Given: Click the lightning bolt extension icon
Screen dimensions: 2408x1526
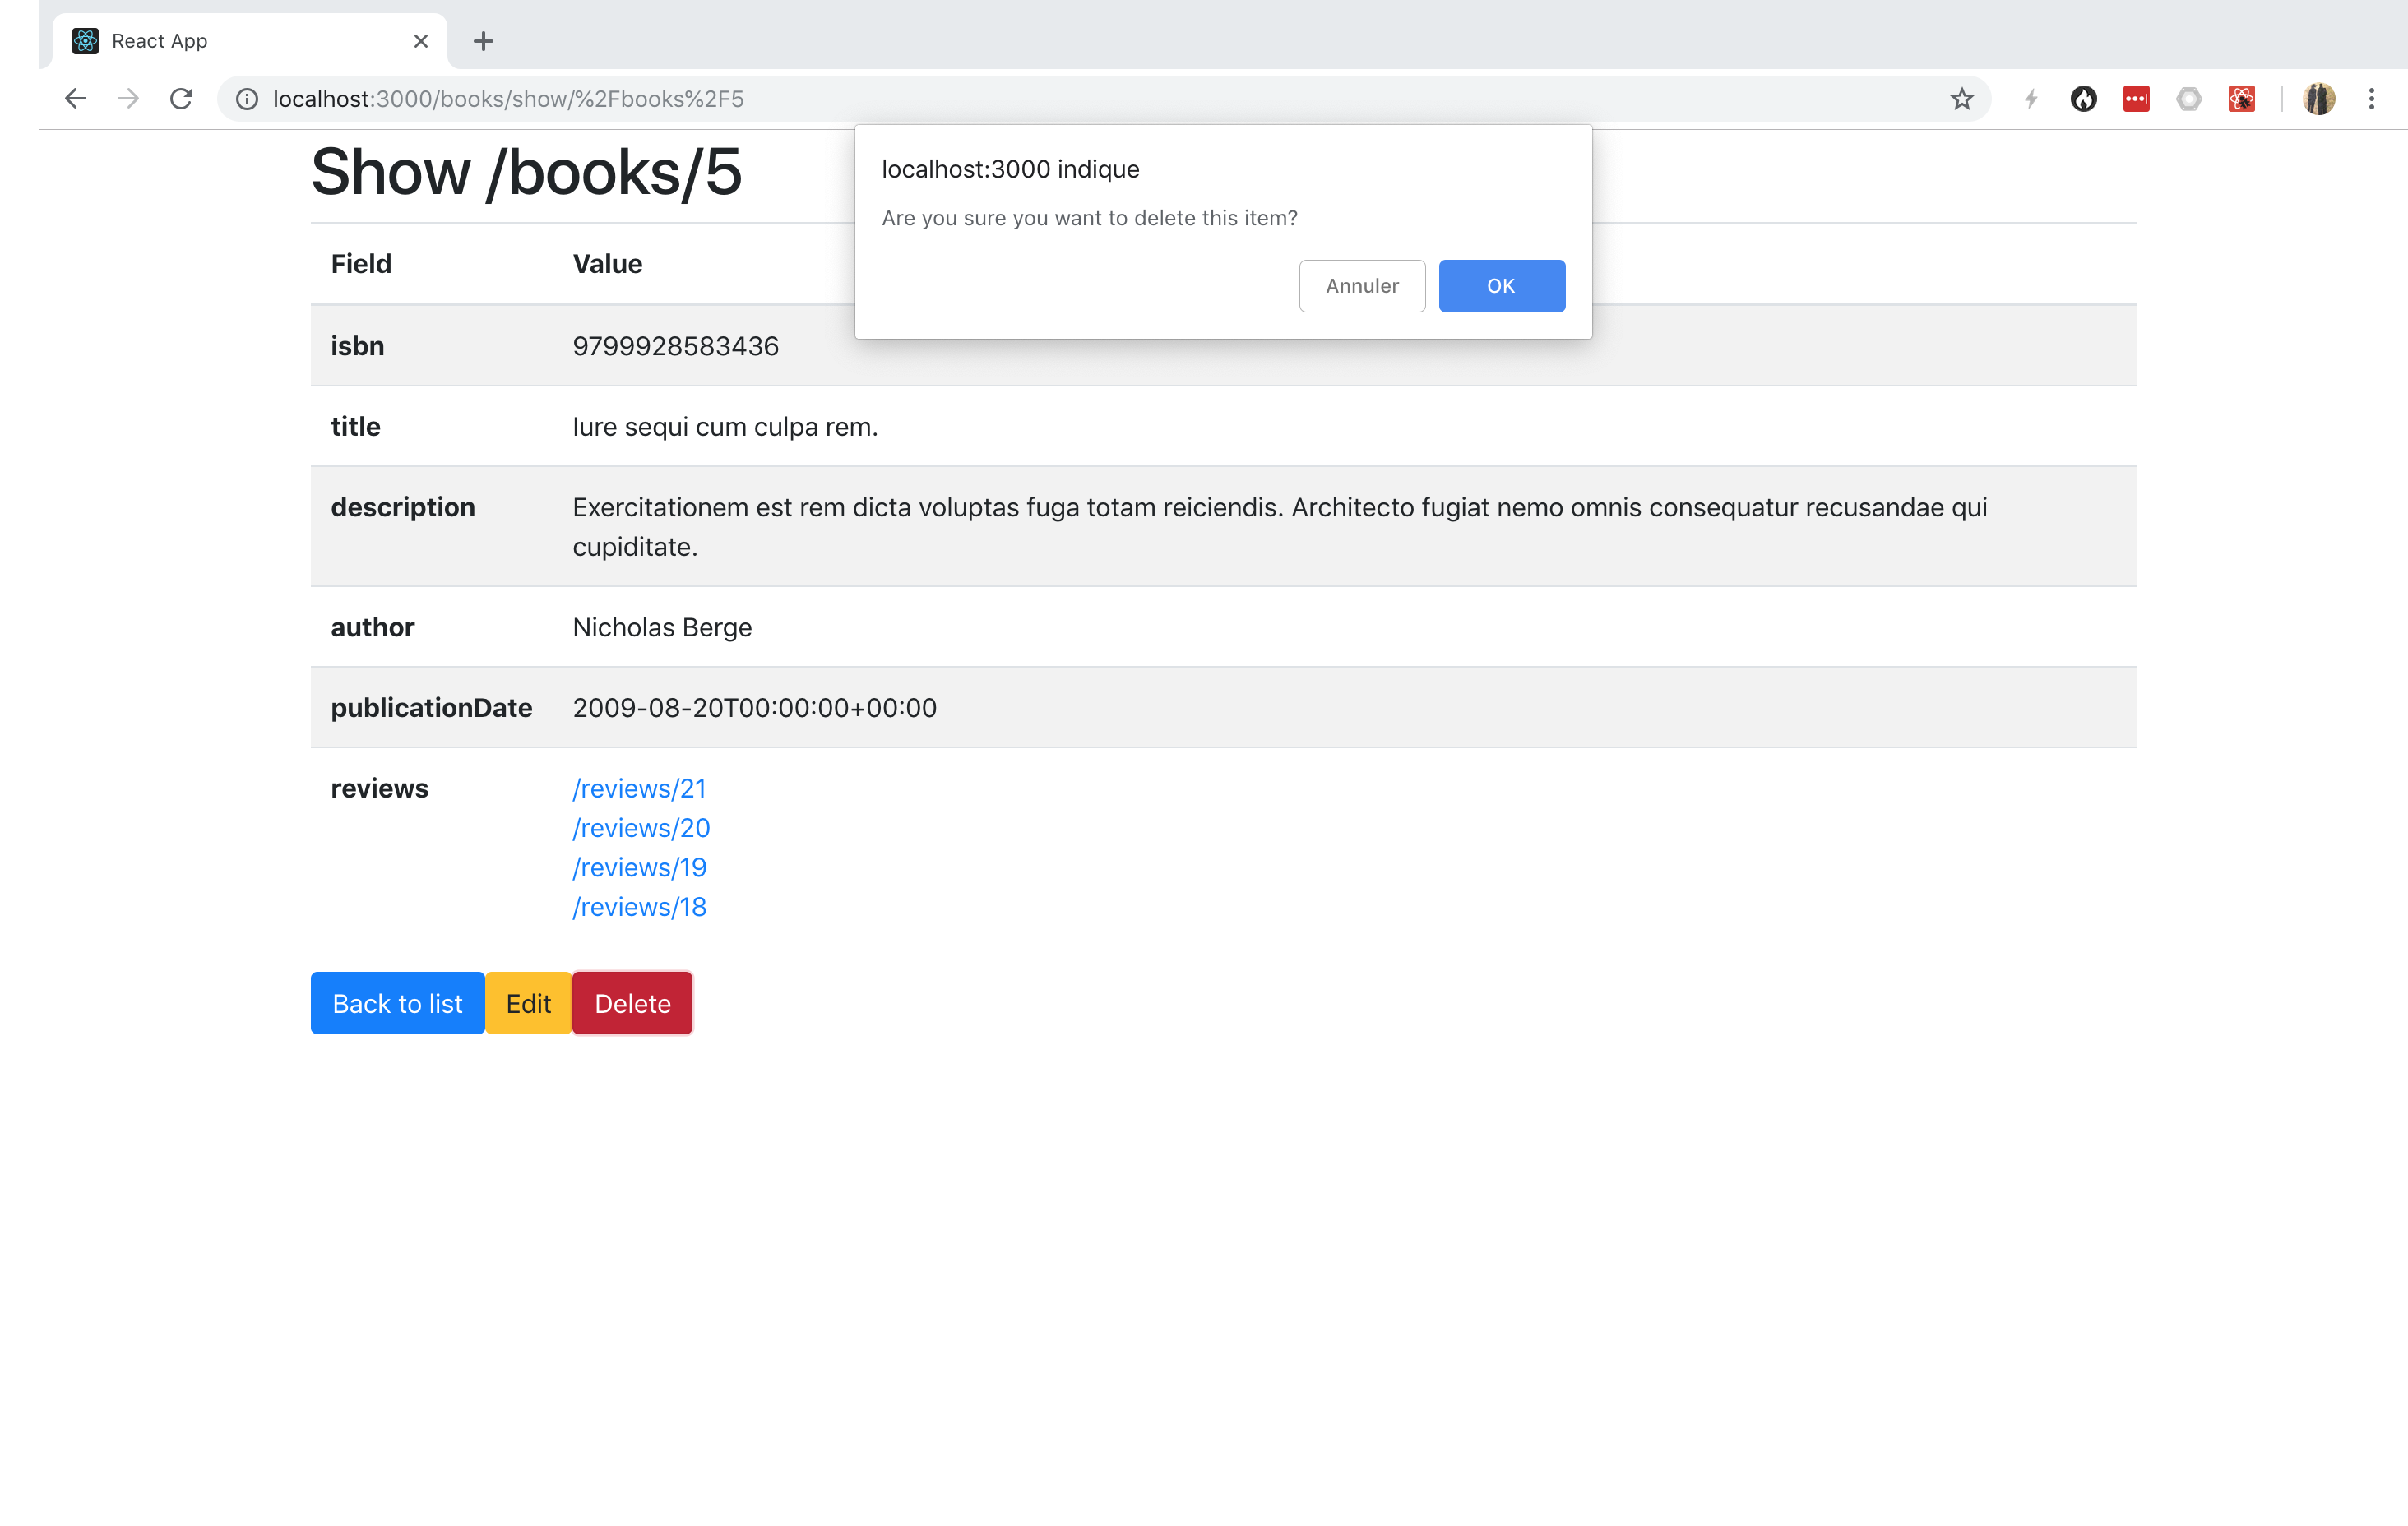Looking at the screenshot, I should [2031, 99].
